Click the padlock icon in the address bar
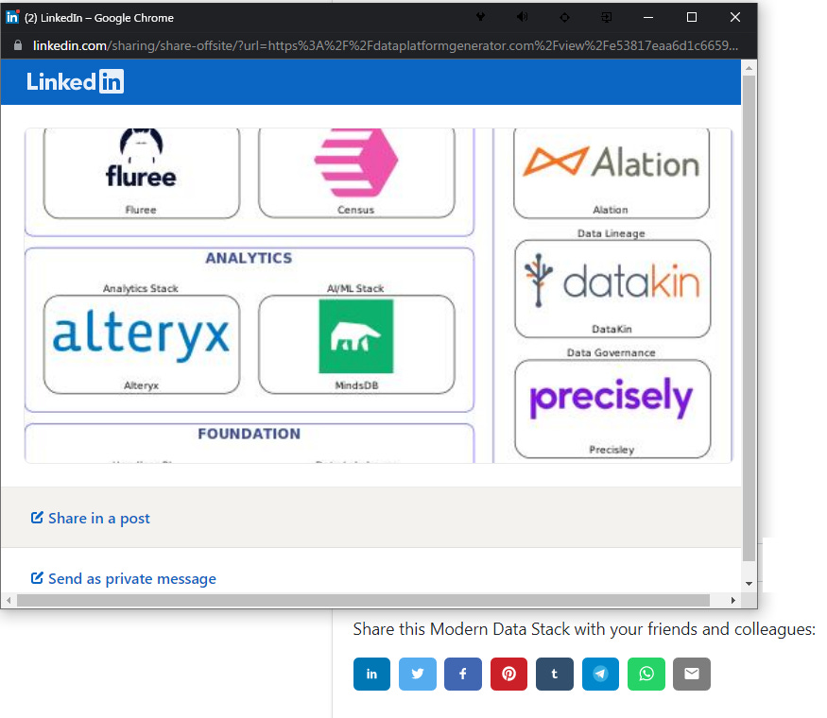827x718 pixels. click(18, 44)
